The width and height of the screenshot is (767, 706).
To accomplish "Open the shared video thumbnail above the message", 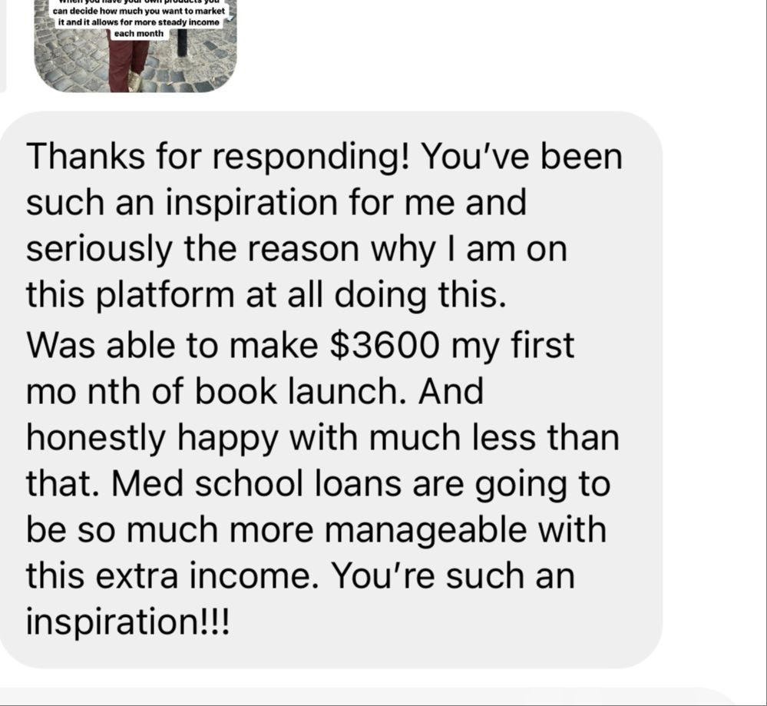I will click(x=135, y=46).
